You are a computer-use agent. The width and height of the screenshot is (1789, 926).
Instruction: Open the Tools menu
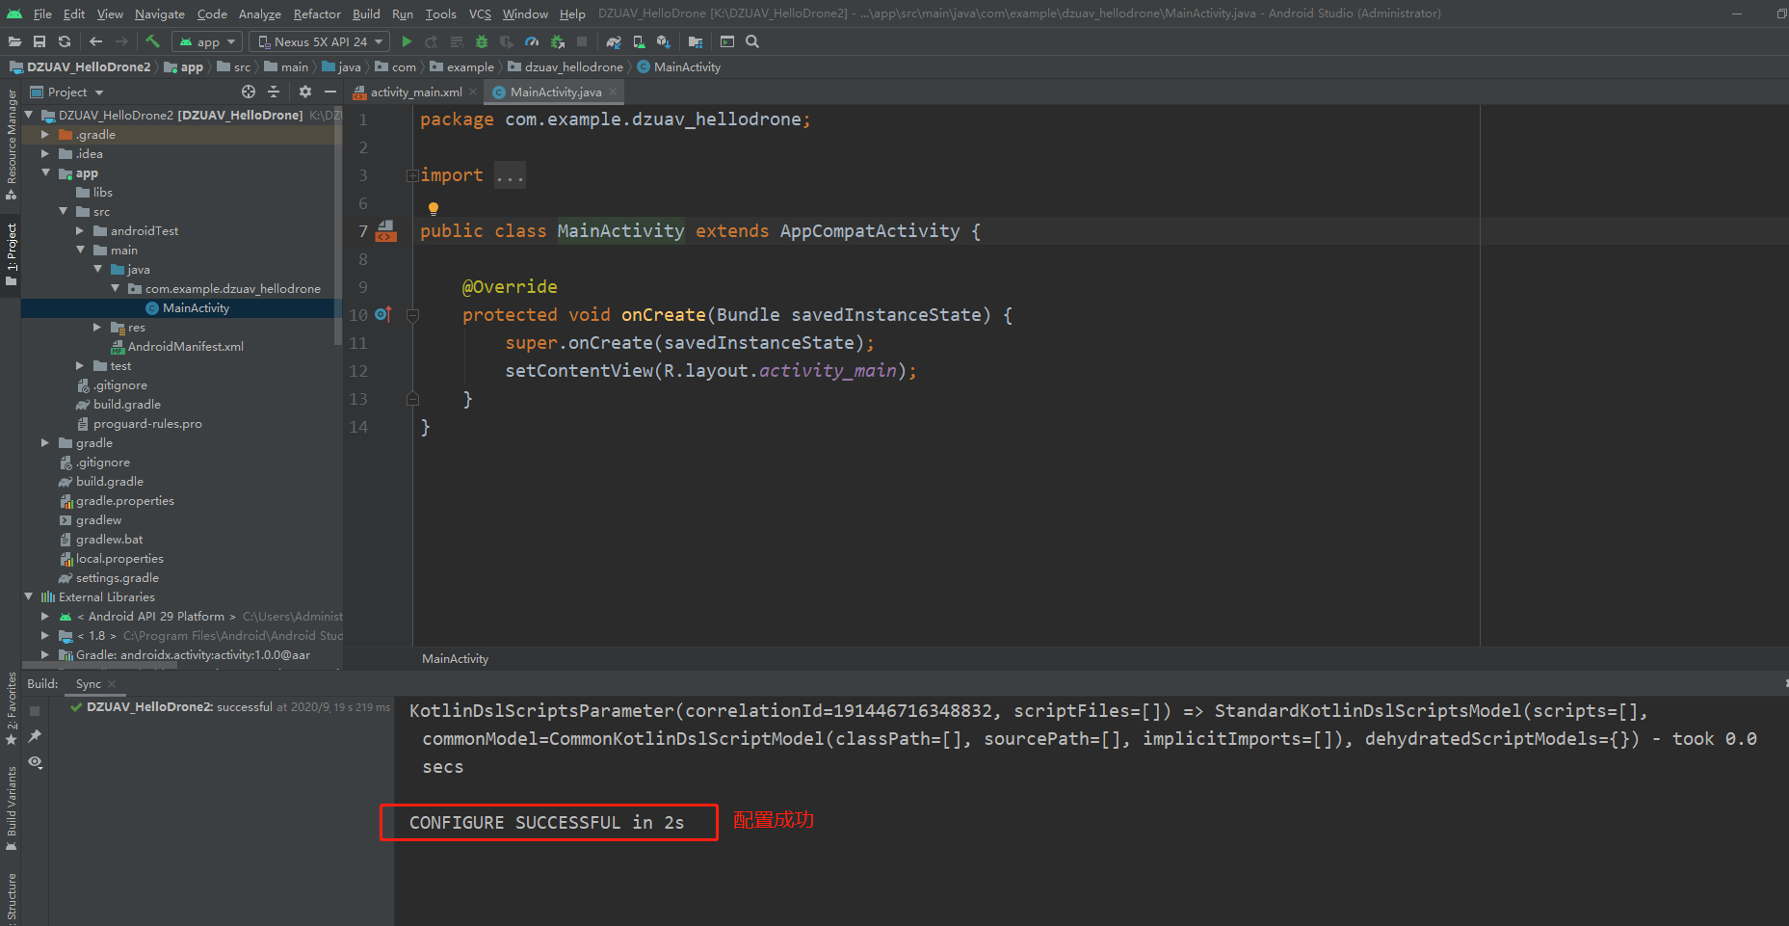(x=441, y=13)
